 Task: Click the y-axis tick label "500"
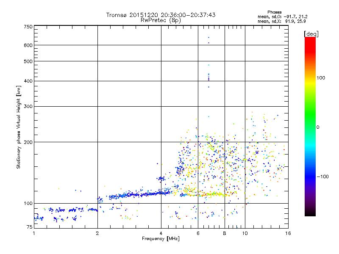(x=28, y=61)
